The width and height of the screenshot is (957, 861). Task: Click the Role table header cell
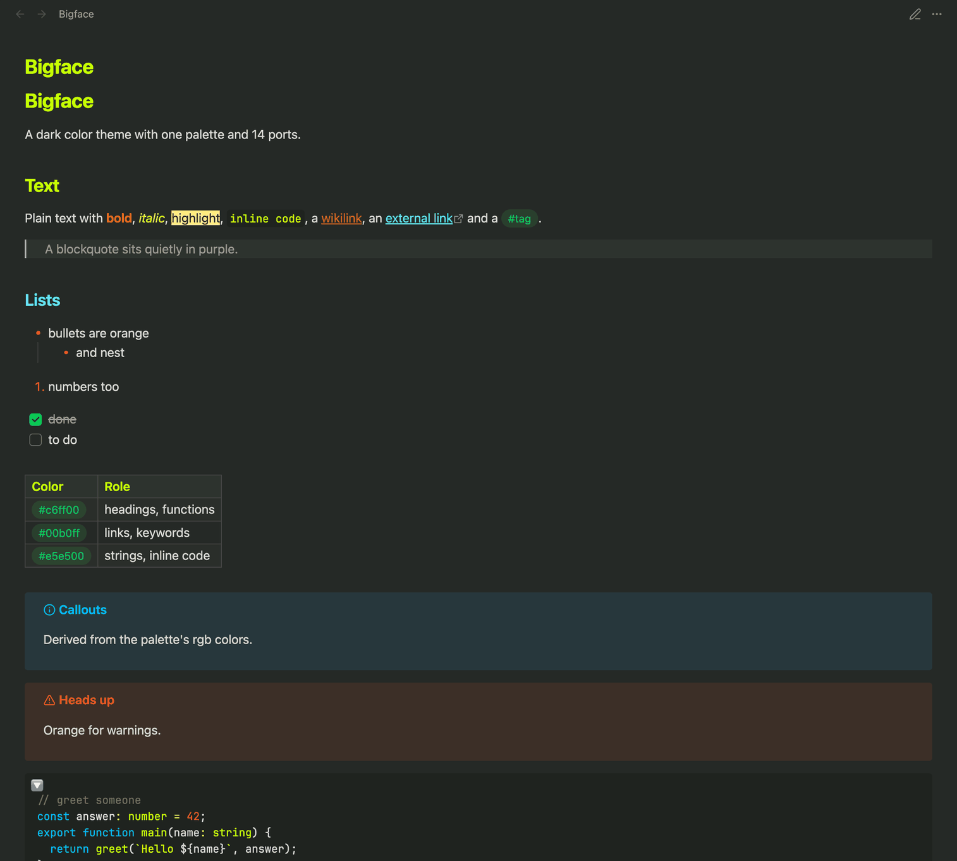(159, 487)
